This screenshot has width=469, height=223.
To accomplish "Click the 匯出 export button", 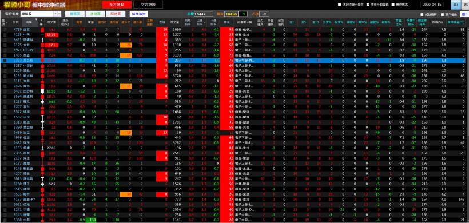I will click(464, 14).
